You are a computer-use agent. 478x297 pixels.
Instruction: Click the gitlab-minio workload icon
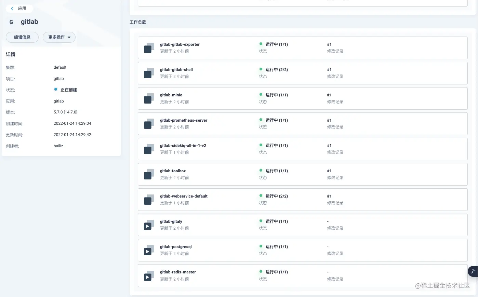point(149,98)
